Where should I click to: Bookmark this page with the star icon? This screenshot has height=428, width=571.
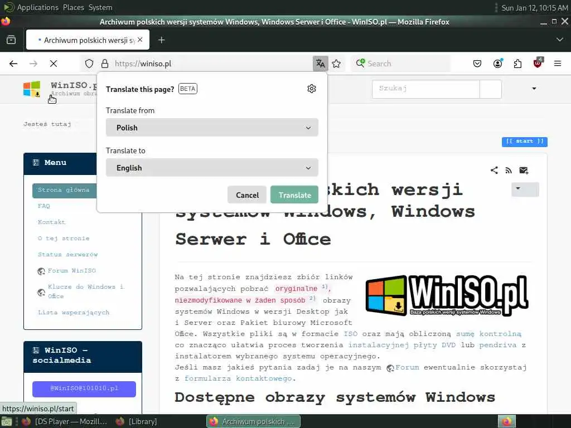336,64
